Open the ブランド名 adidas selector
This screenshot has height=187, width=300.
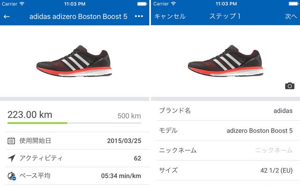(225, 111)
